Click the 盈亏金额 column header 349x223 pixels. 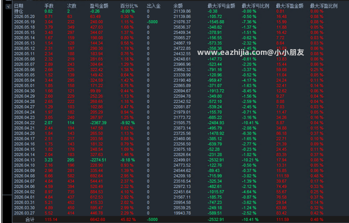pos(99,6)
